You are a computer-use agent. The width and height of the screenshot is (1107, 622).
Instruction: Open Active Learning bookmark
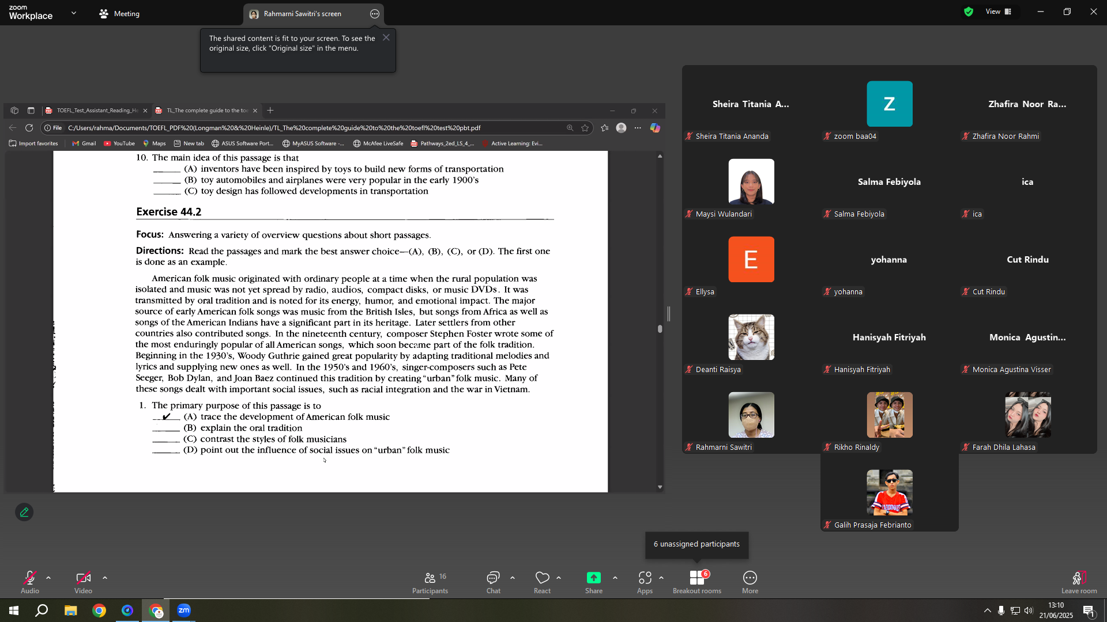coord(512,143)
